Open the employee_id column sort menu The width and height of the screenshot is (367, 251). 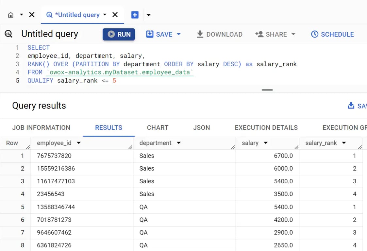[79, 143]
